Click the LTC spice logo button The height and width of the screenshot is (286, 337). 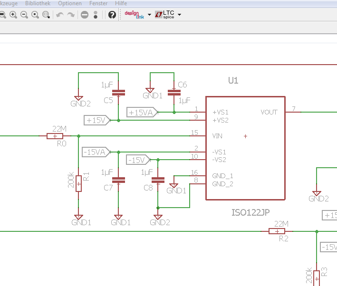165,14
